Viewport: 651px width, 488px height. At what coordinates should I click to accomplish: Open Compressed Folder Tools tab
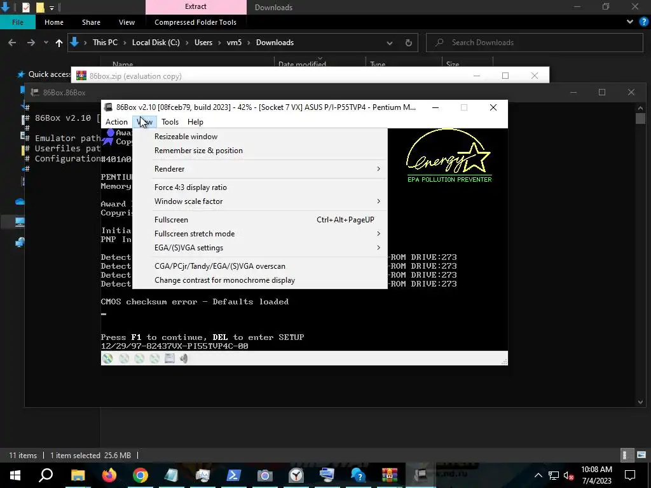(195, 22)
